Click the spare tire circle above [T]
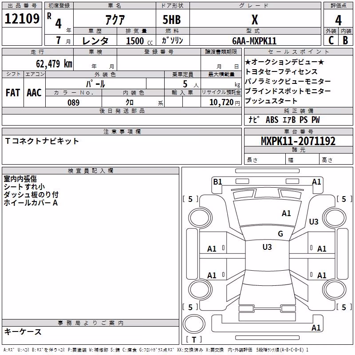Image resolution: width=355 pixels, height=355 pixels. pyautogui.click(x=194, y=324)
